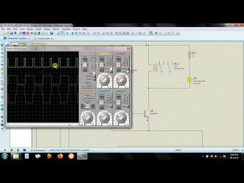The image size is (244, 183).
Task: Click the Home toolbar icon
Action: (x=20, y=33)
